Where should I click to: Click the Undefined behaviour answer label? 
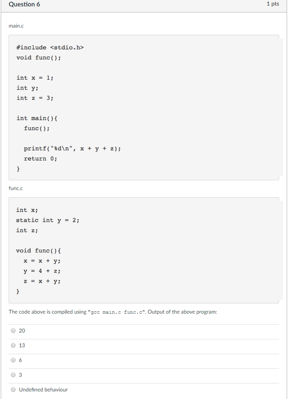point(43,390)
